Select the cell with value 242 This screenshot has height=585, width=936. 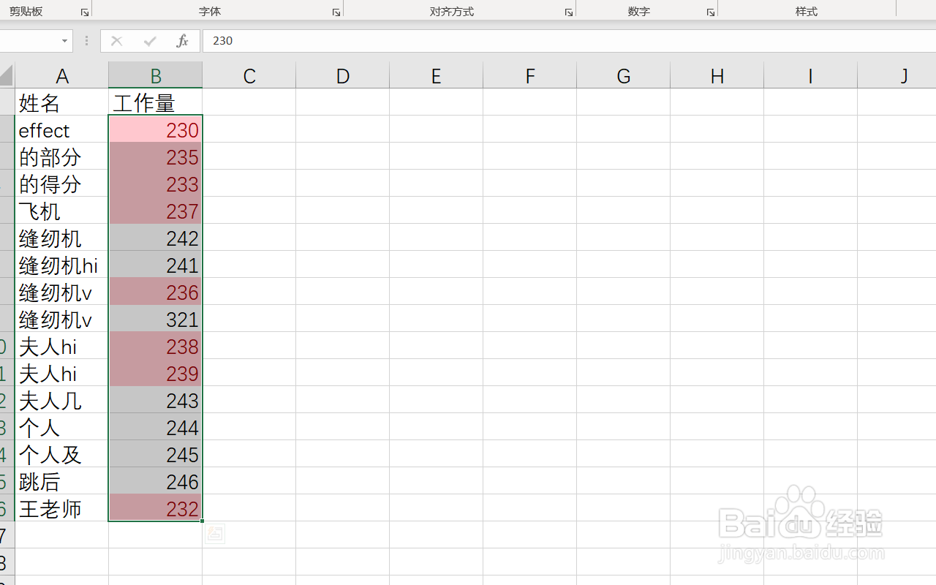(156, 238)
